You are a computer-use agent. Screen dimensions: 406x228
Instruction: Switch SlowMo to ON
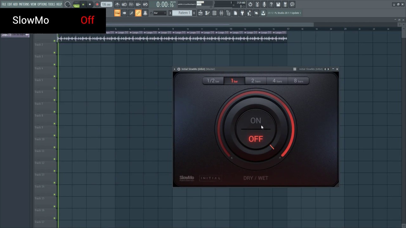click(256, 120)
